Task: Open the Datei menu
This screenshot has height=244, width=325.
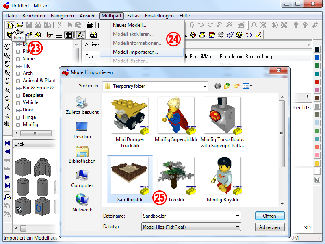Action: click(11, 16)
